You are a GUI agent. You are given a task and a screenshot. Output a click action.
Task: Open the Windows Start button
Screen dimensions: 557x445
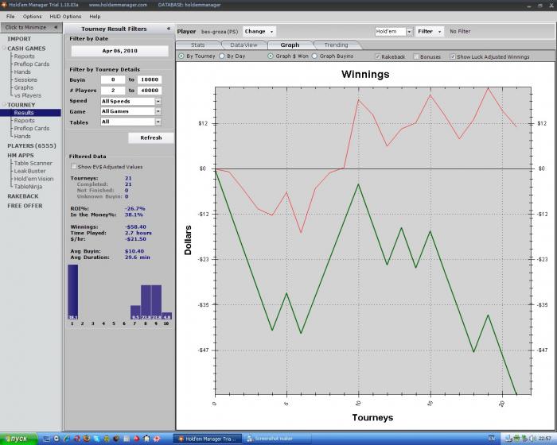pos(18,439)
